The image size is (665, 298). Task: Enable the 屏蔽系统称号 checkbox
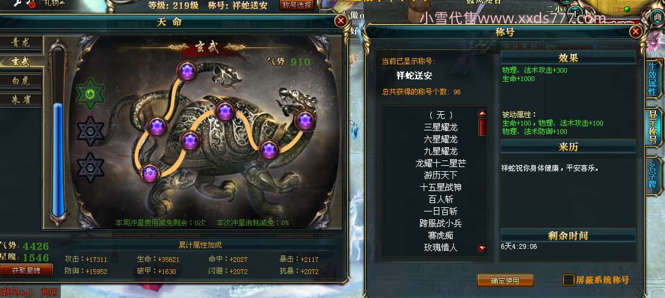[568, 280]
